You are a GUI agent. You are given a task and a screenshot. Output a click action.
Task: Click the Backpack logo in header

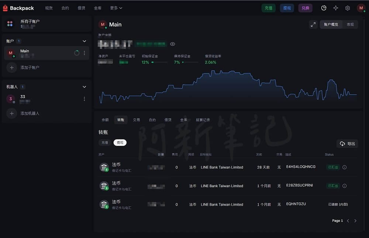pyautogui.click(x=18, y=8)
